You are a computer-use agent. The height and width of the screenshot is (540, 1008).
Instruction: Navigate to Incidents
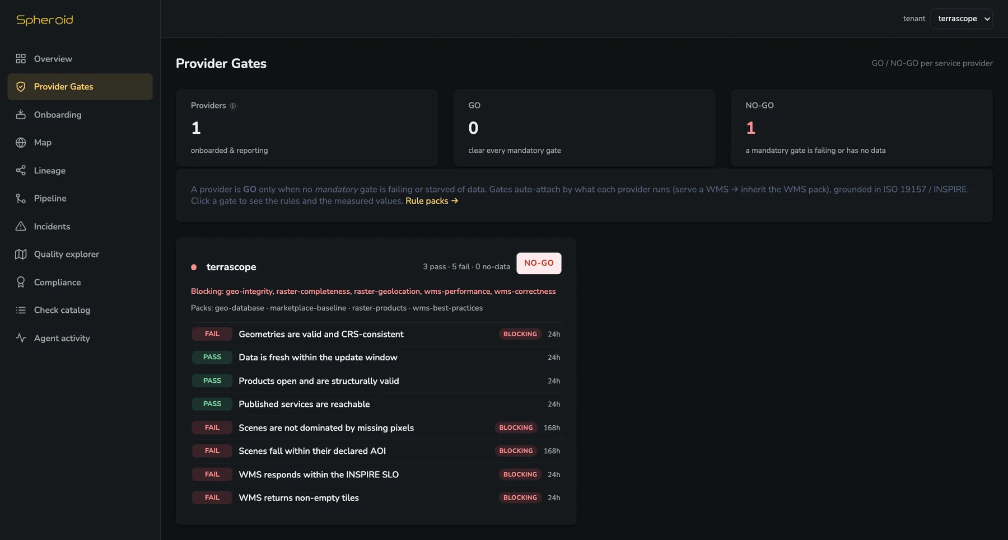coord(80,227)
